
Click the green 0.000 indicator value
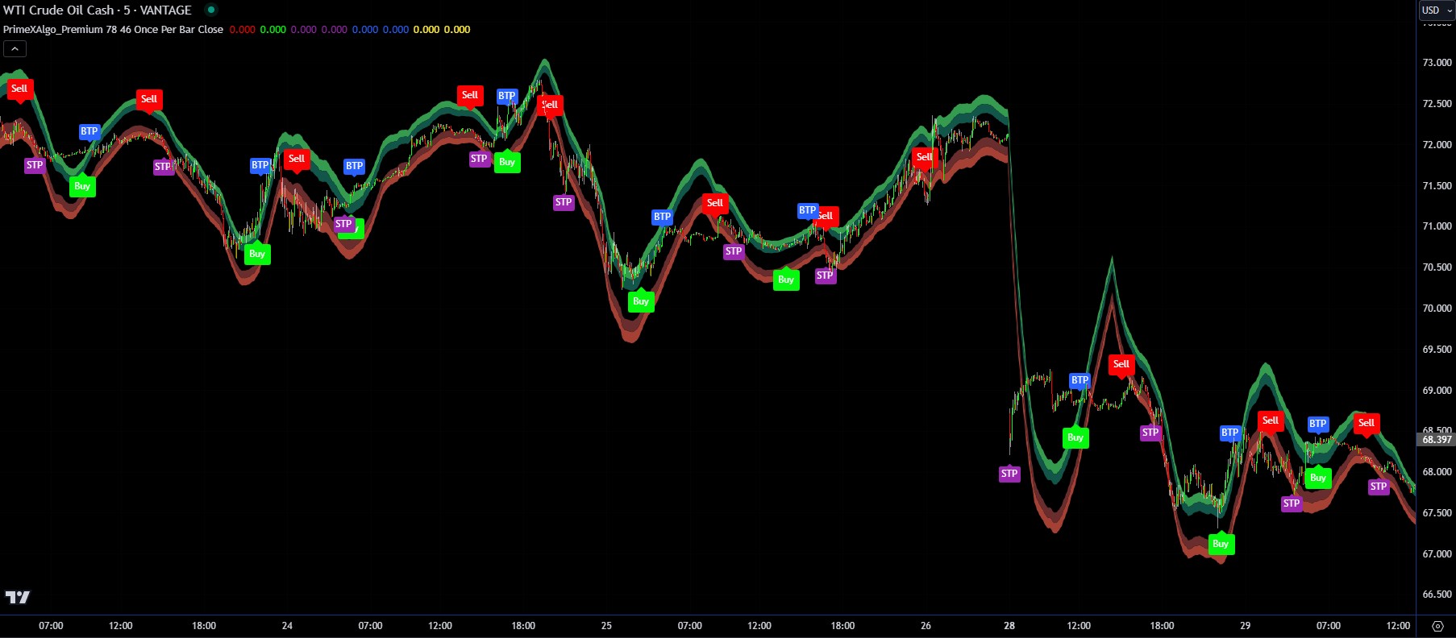point(272,30)
